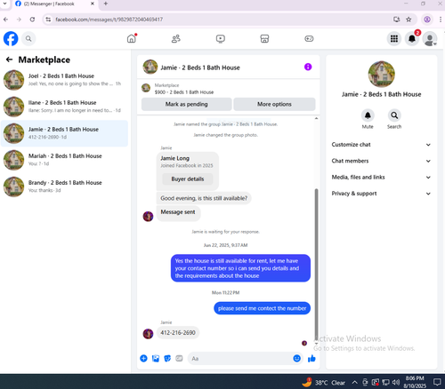This screenshot has height=389, width=445.
Task: Open the Marketplace storefront icon
Action: click(264, 39)
